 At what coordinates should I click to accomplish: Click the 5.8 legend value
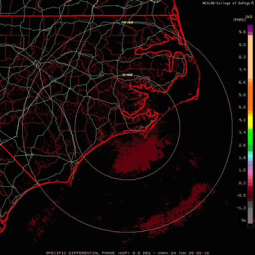[242, 95]
